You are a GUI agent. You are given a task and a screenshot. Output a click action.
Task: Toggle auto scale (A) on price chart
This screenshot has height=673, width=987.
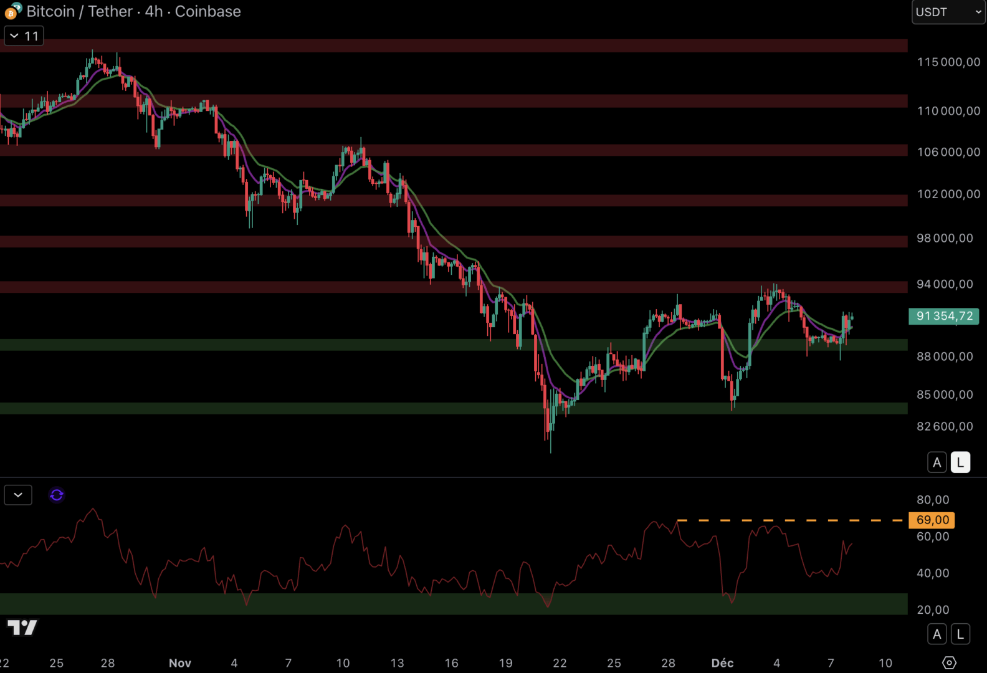pos(937,462)
